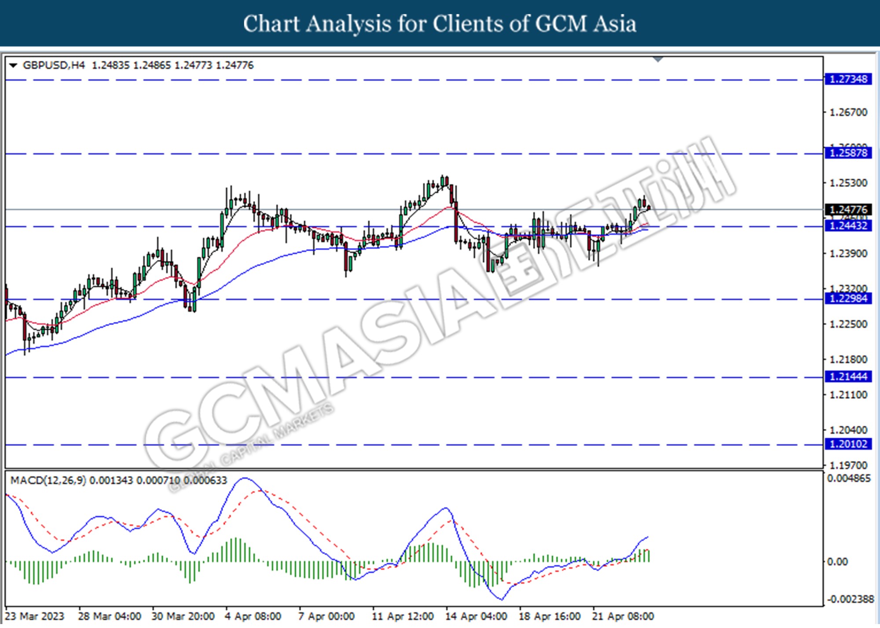Click the MACD values 0.001343 0.000710 0.000633
The width and height of the screenshot is (880, 628).
click(158, 480)
